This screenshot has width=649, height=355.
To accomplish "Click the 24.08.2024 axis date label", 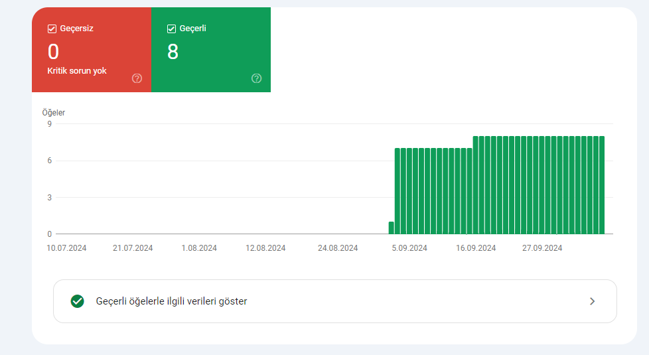I will point(338,248).
